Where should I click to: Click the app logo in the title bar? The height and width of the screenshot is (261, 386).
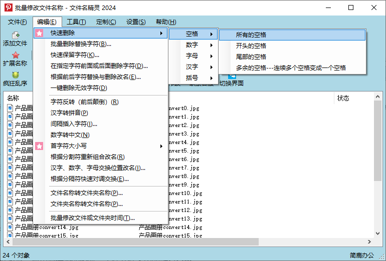pyautogui.click(x=9, y=8)
